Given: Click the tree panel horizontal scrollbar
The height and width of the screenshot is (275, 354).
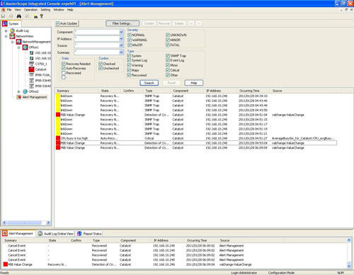Looking at the screenshot, I should (x=25, y=223).
